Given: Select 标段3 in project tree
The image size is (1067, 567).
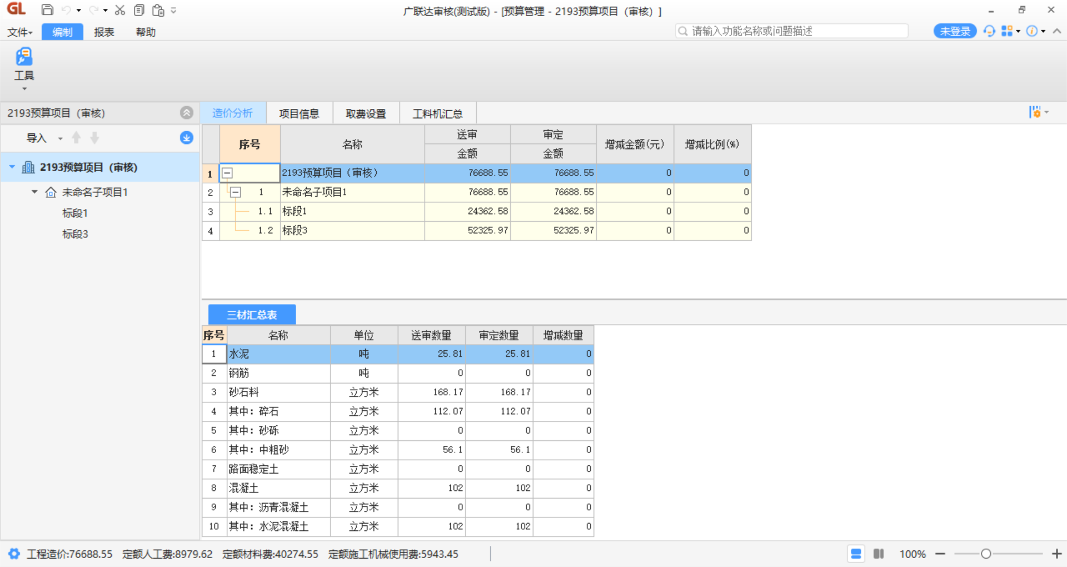Looking at the screenshot, I should pos(75,234).
